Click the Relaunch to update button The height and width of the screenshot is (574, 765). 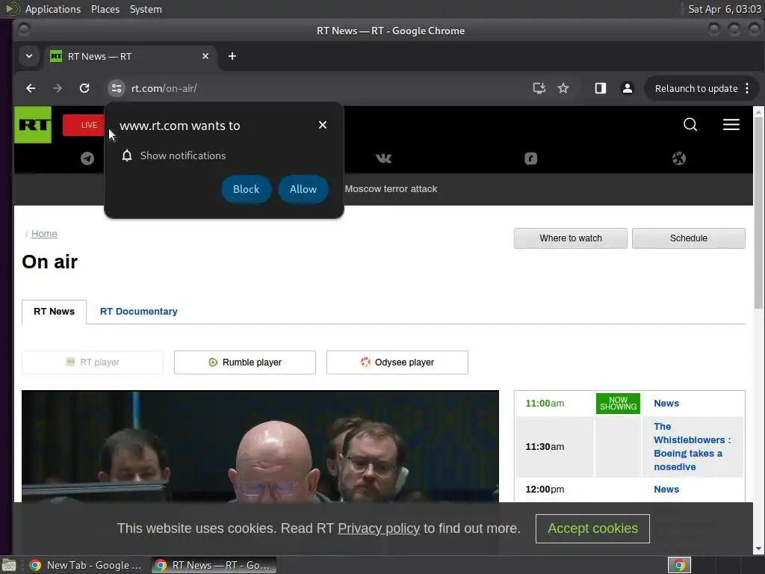(696, 88)
